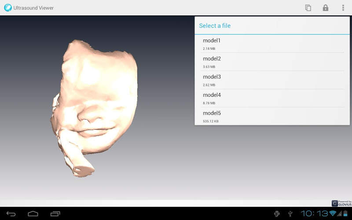Tap the USB connection status icon
The image size is (352, 220).
[x=290, y=214]
